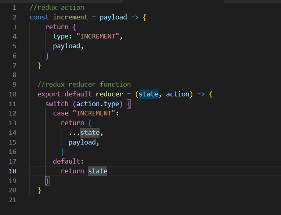Click the arrow operator on line 10
This screenshot has height=215, width=281.
201,94
